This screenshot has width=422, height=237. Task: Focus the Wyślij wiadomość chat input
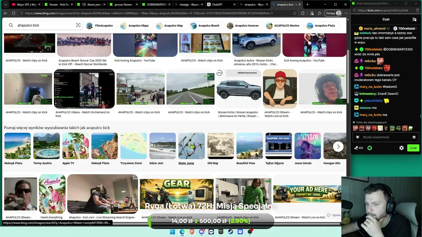coord(385,137)
